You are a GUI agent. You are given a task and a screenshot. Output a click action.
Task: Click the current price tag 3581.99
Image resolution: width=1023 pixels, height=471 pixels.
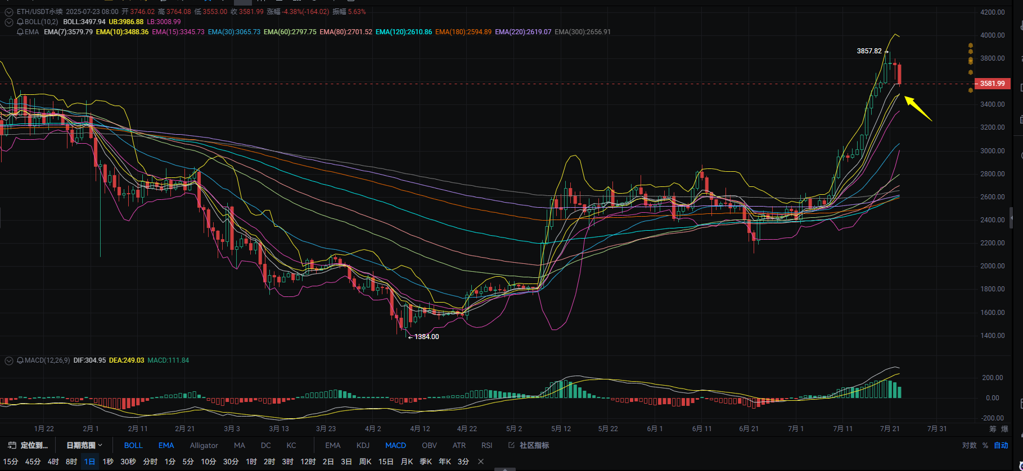[992, 84]
